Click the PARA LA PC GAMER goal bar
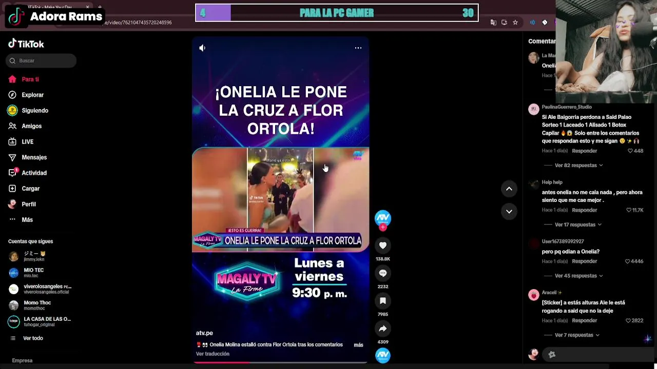Screen dimensions: 657x369 click(x=337, y=13)
